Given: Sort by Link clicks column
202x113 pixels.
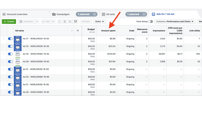Looking at the screenshot, I should [x=195, y=31].
